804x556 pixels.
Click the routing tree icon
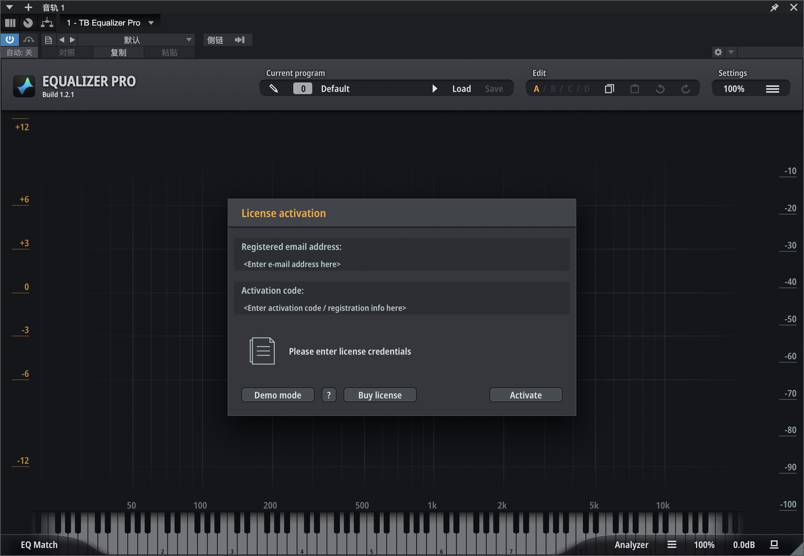point(47,23)
